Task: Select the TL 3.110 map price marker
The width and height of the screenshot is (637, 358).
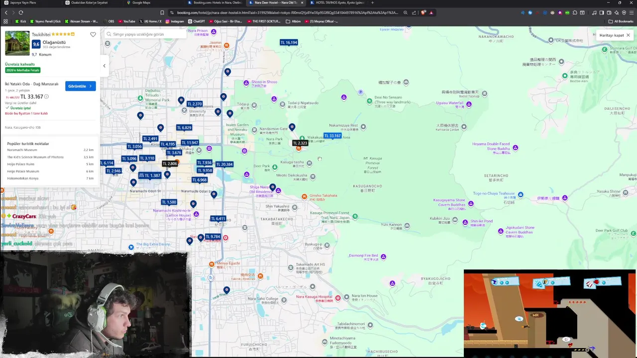Action: (147, 158)
